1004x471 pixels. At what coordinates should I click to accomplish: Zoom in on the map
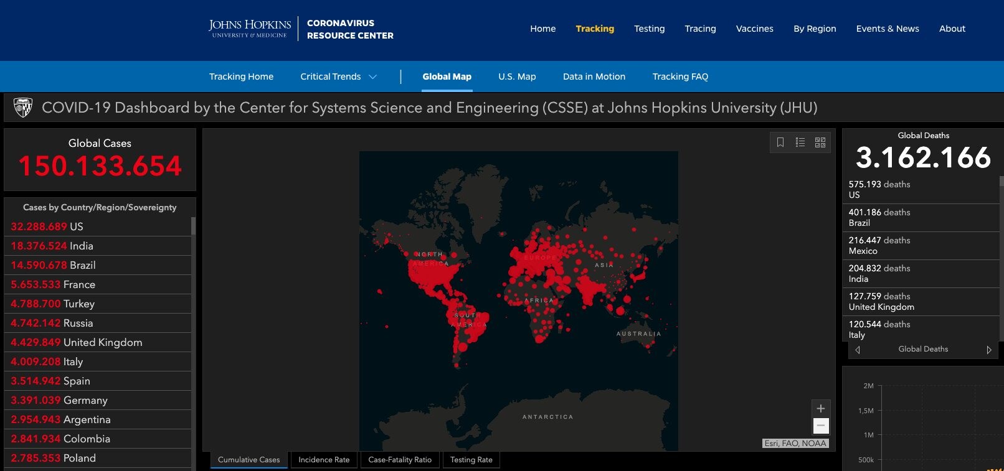click(821, 408)
